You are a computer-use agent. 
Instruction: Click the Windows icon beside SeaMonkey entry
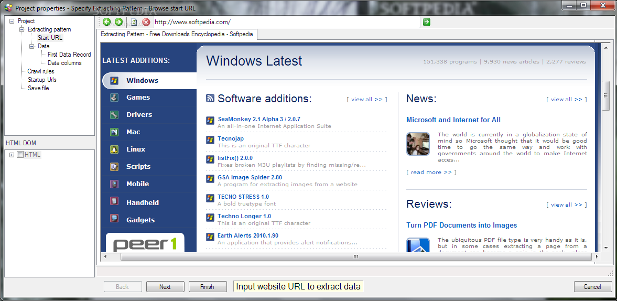click(210, 120)
